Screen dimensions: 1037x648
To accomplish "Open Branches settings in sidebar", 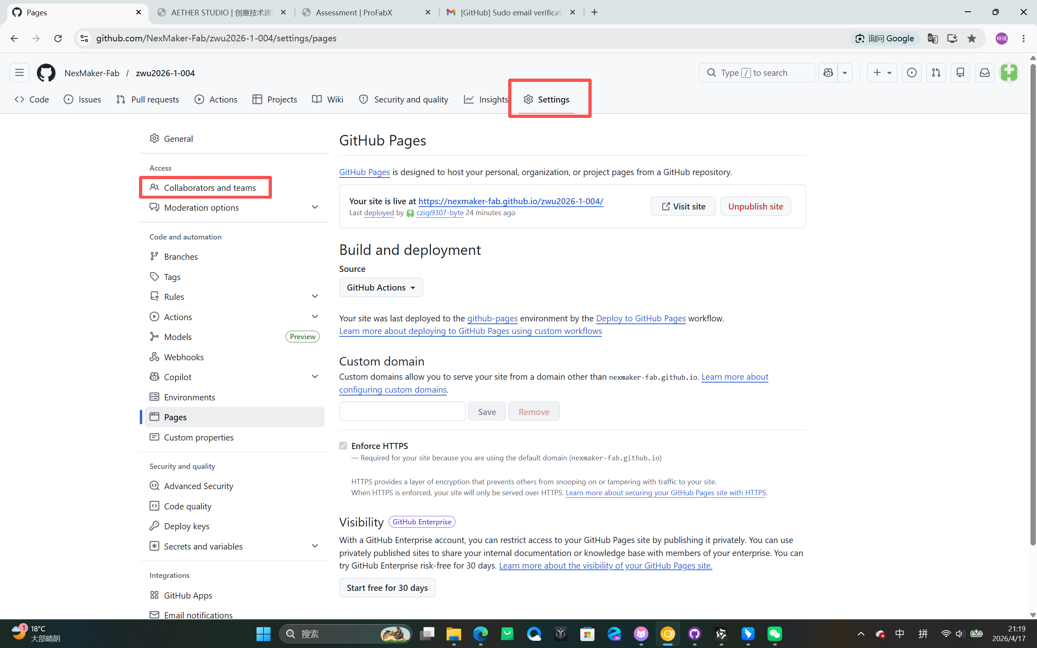I will coord(234,257).
